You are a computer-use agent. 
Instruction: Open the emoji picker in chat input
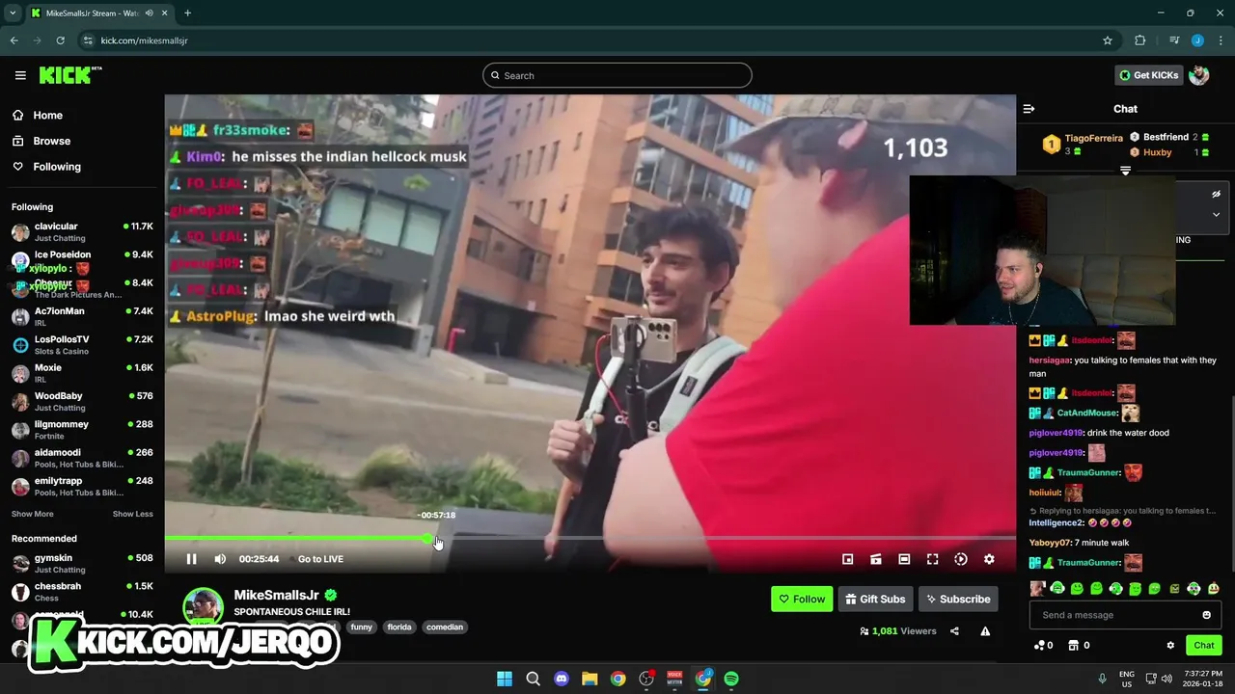(x=1206, y=615)
